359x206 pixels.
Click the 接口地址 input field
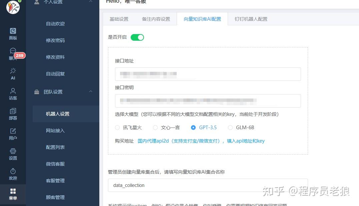(208, 74)
